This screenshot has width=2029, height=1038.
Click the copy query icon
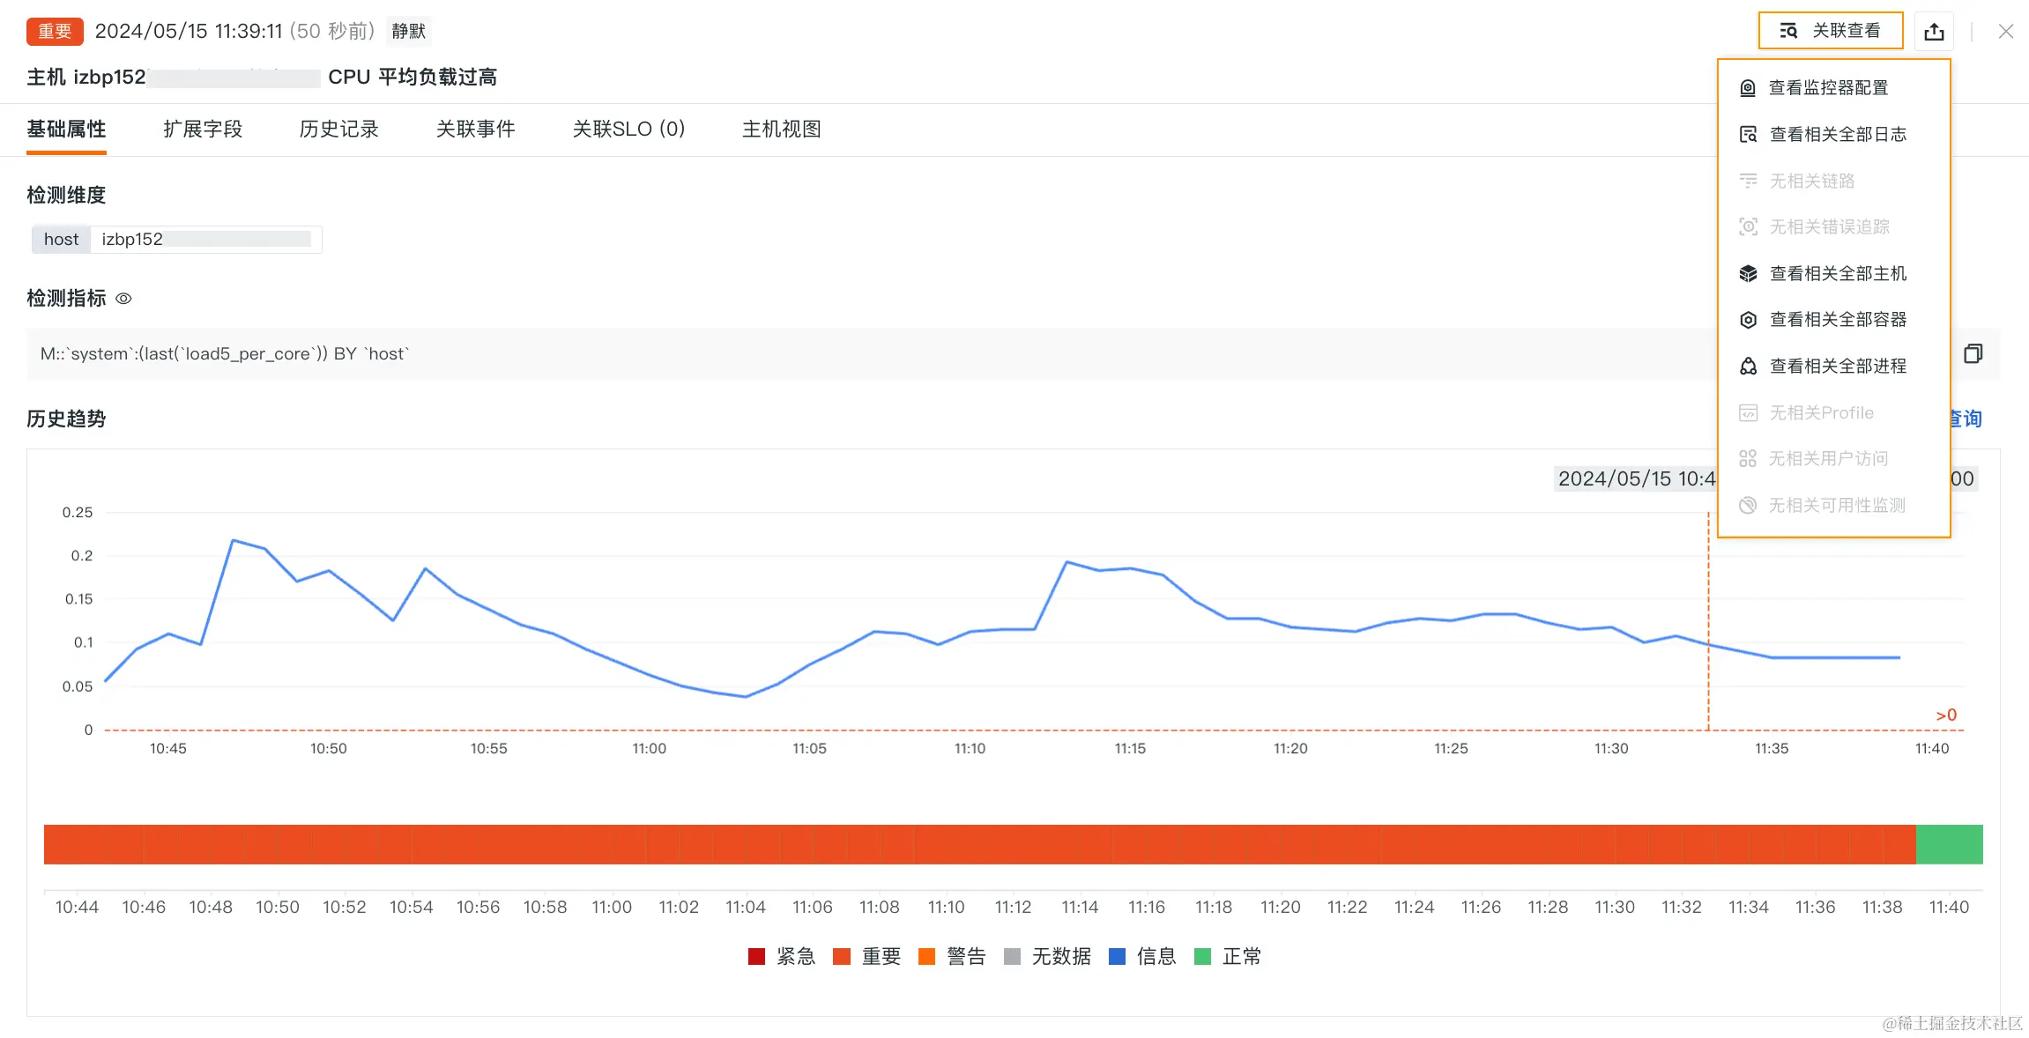[1973, 353]
